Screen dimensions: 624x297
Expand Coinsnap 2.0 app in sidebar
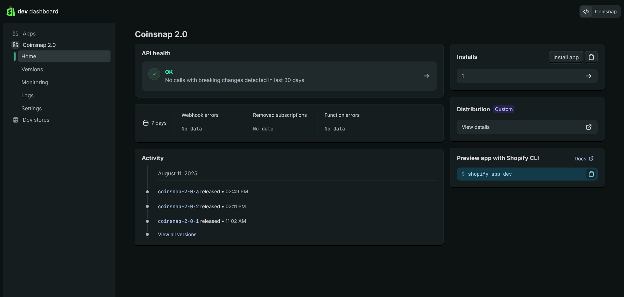point(39,45)
